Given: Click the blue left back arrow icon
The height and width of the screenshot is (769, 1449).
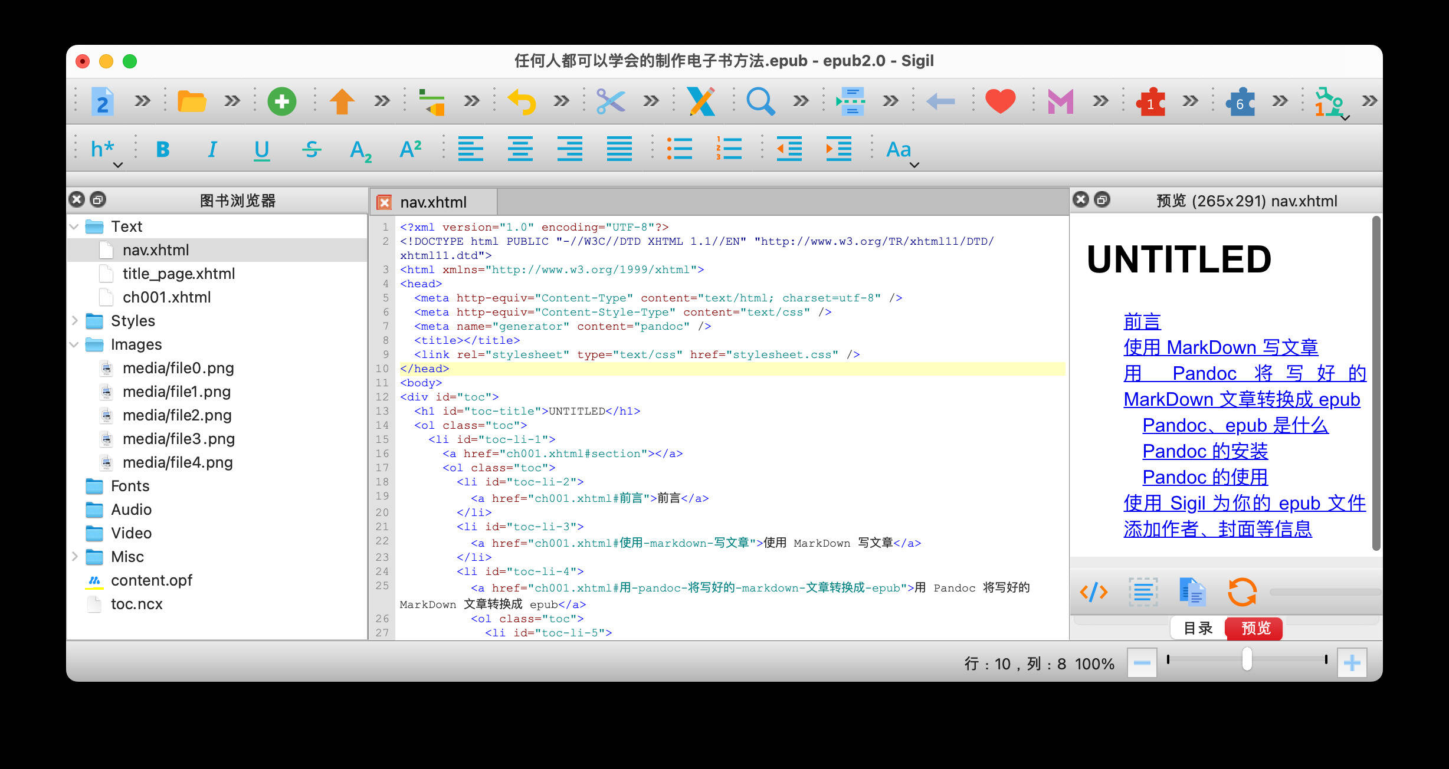Looking at the screenshot, I should coord(940,101).
